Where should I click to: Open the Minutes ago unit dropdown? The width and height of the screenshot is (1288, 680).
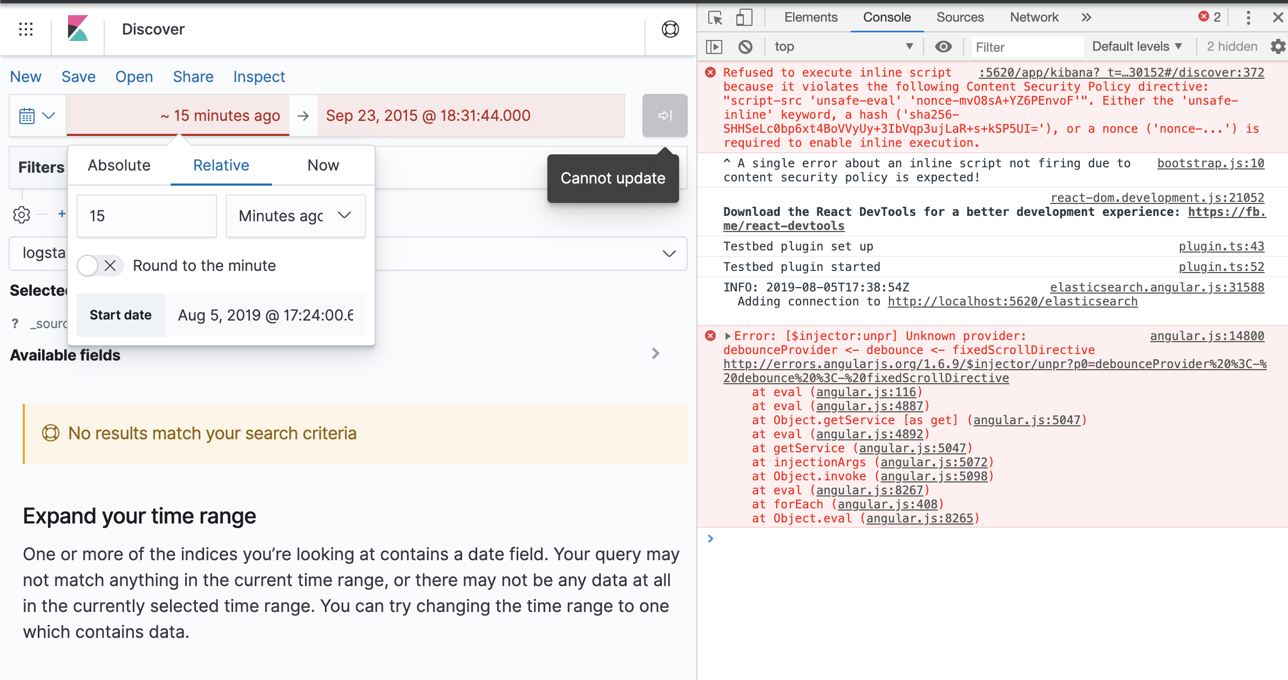pyautogui.click(x=295, y=216)
